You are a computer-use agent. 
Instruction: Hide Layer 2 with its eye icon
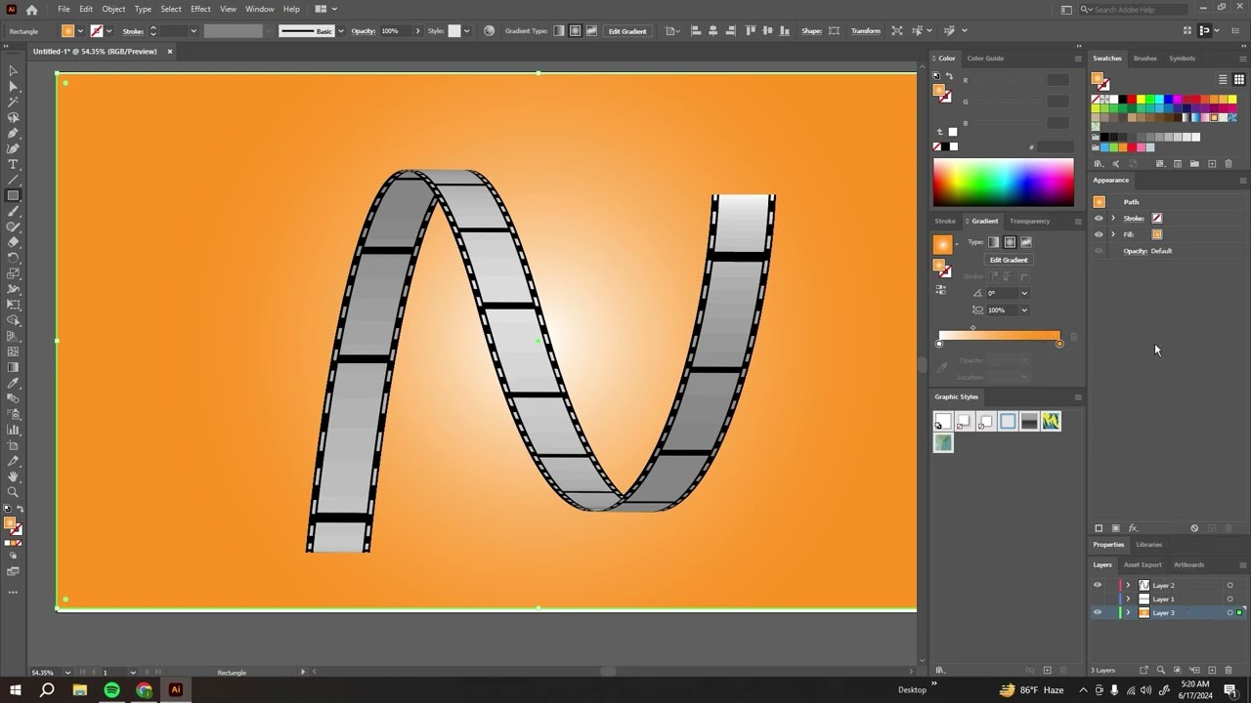(1098, 585)
